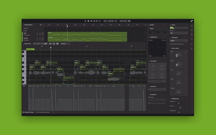Click the Pitch AI retake button

click(x=153, y=75)
